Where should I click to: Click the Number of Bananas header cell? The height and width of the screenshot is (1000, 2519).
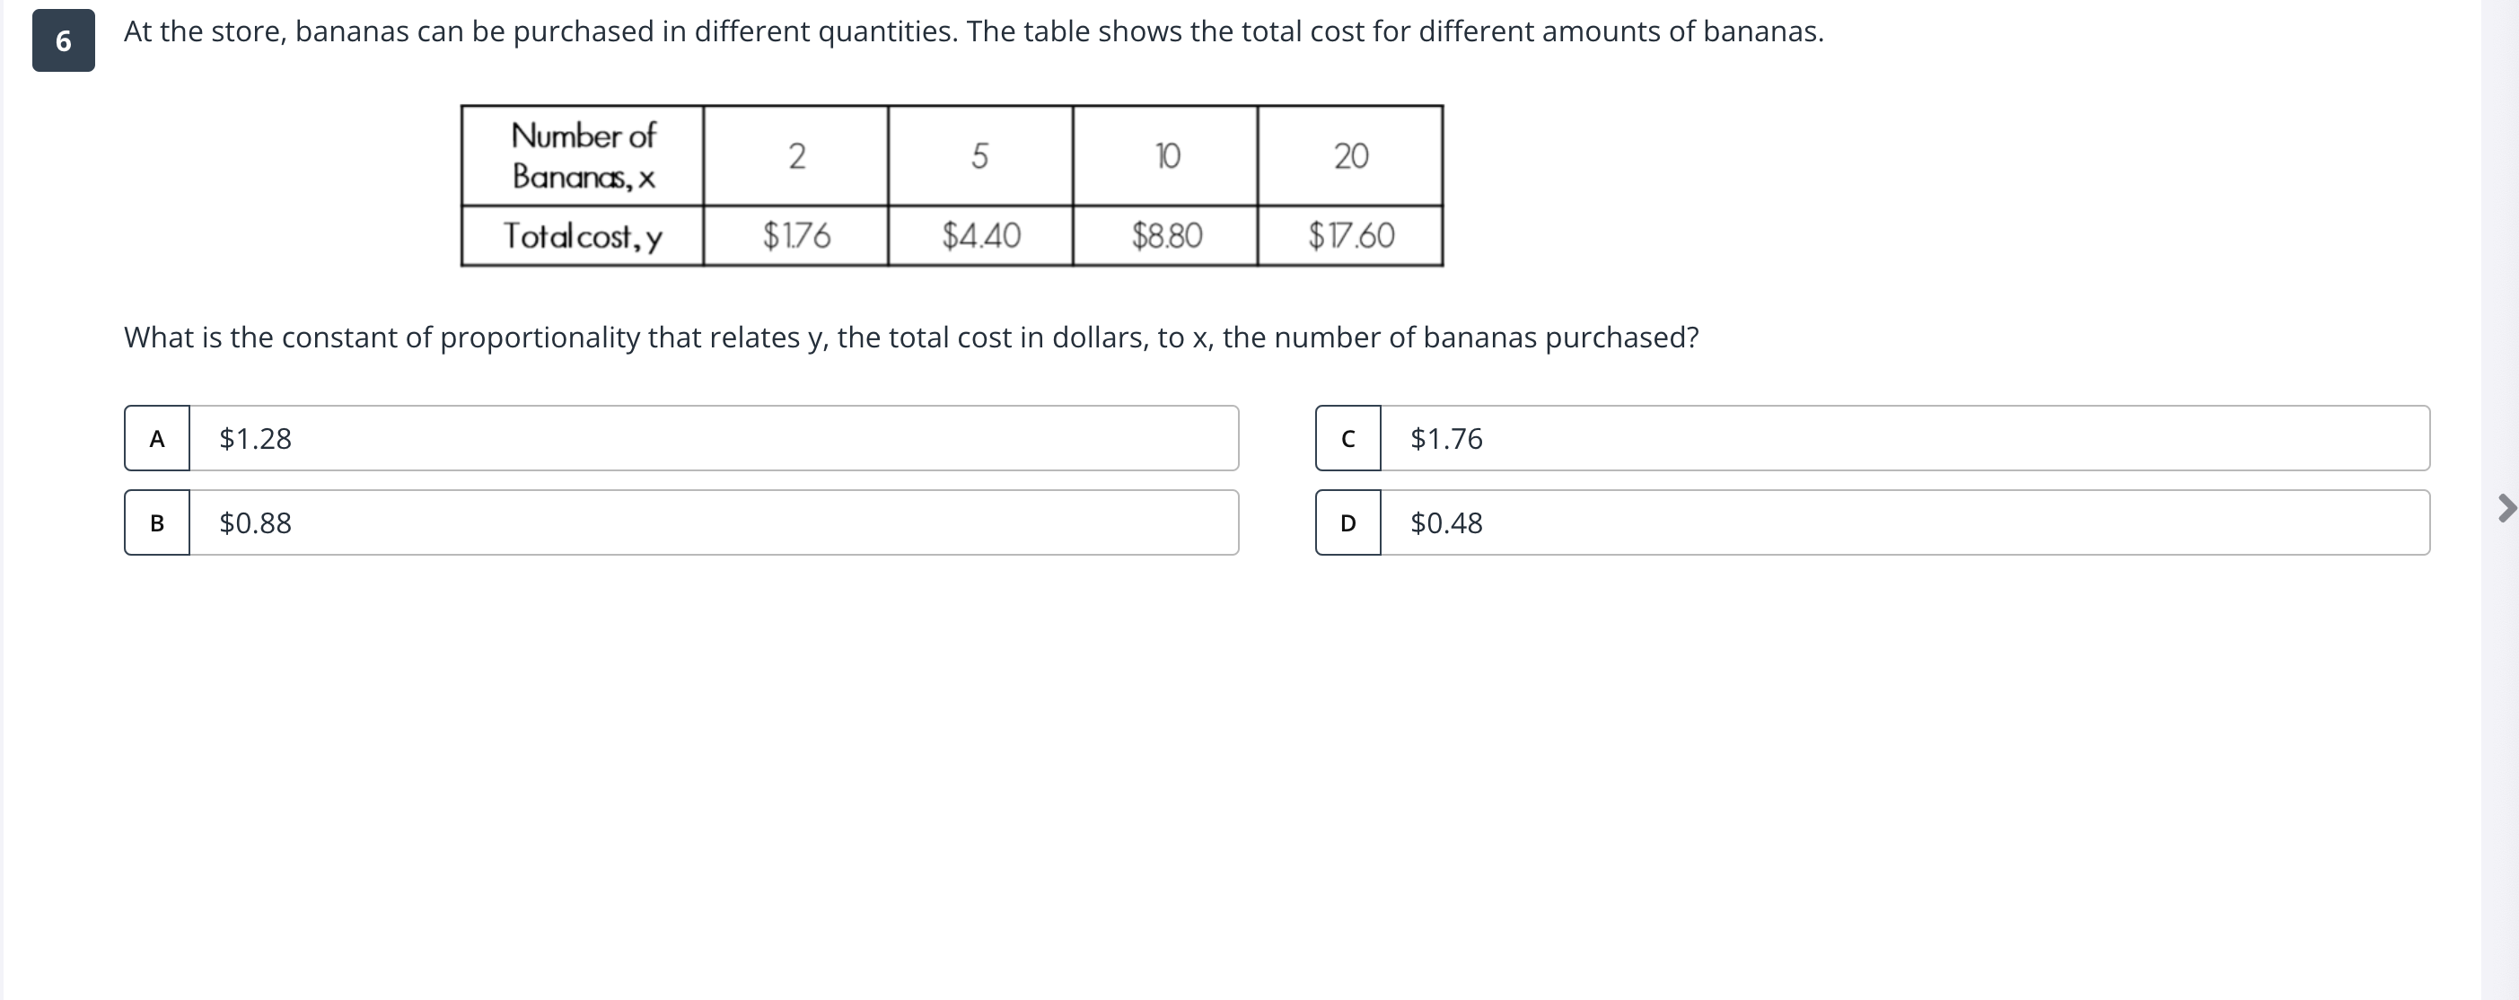click(582, 155)
